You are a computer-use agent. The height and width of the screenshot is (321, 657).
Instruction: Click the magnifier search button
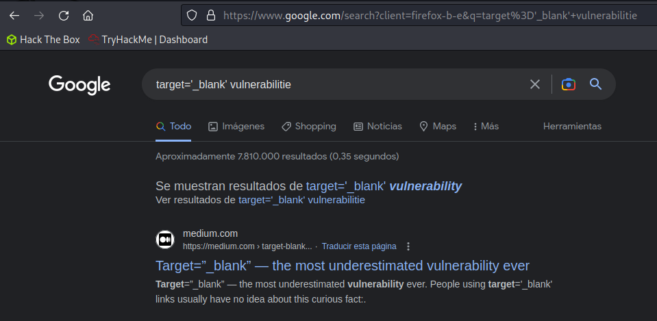click(x=595, y=84)
